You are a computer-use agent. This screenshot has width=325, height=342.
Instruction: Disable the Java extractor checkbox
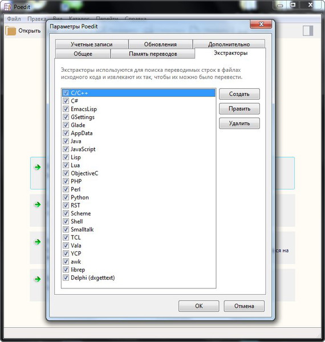(x=66, y=141)
